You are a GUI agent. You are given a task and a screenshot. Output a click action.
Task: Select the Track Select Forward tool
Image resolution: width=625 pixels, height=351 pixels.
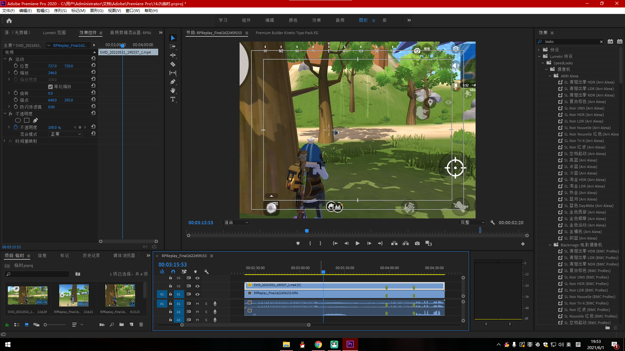pos(173,47)
